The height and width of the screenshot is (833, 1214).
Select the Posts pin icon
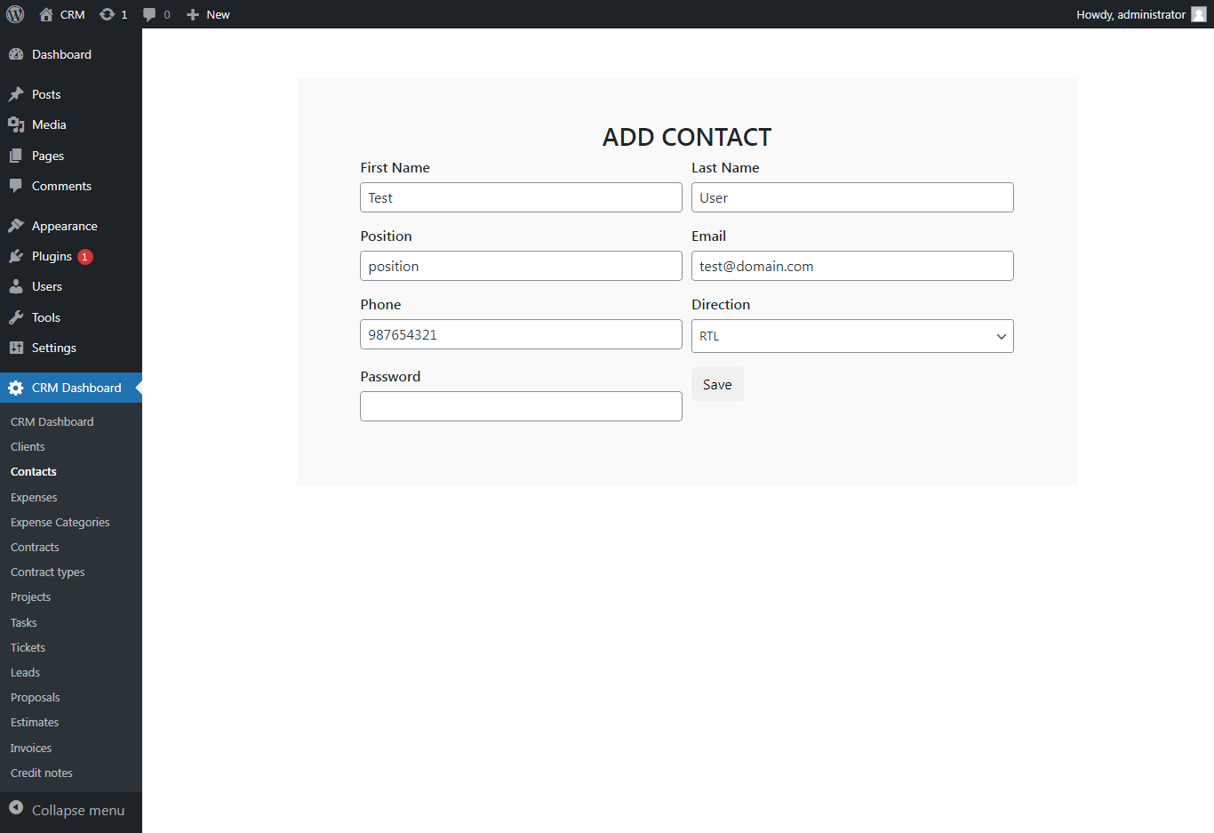click(x=19, y=94)
